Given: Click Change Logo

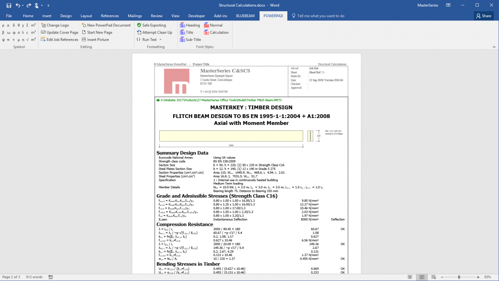Looking at the screenshot, I should tap(55, 25).
